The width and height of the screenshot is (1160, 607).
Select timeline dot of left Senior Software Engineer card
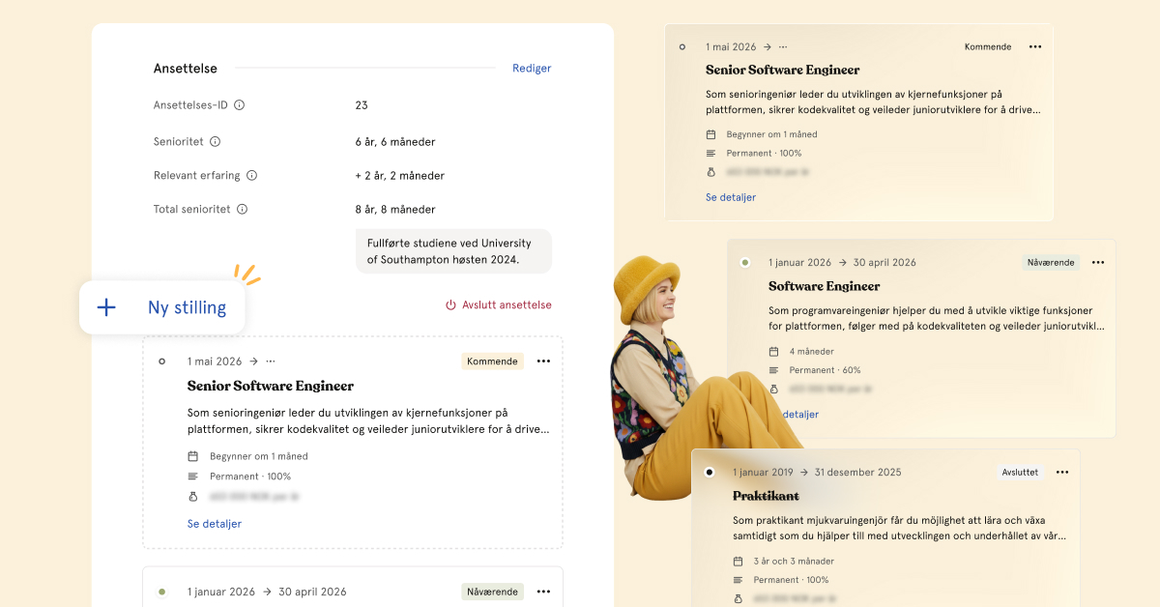point(161,361)
